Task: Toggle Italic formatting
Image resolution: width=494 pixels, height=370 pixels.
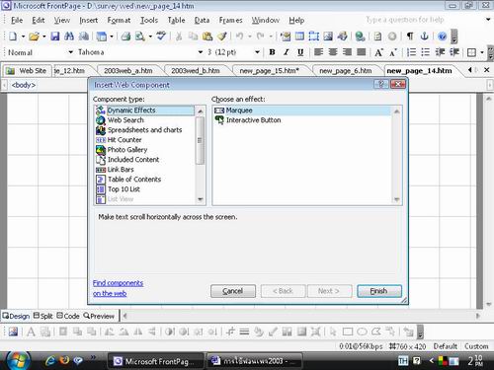Action: click(287, 52)
